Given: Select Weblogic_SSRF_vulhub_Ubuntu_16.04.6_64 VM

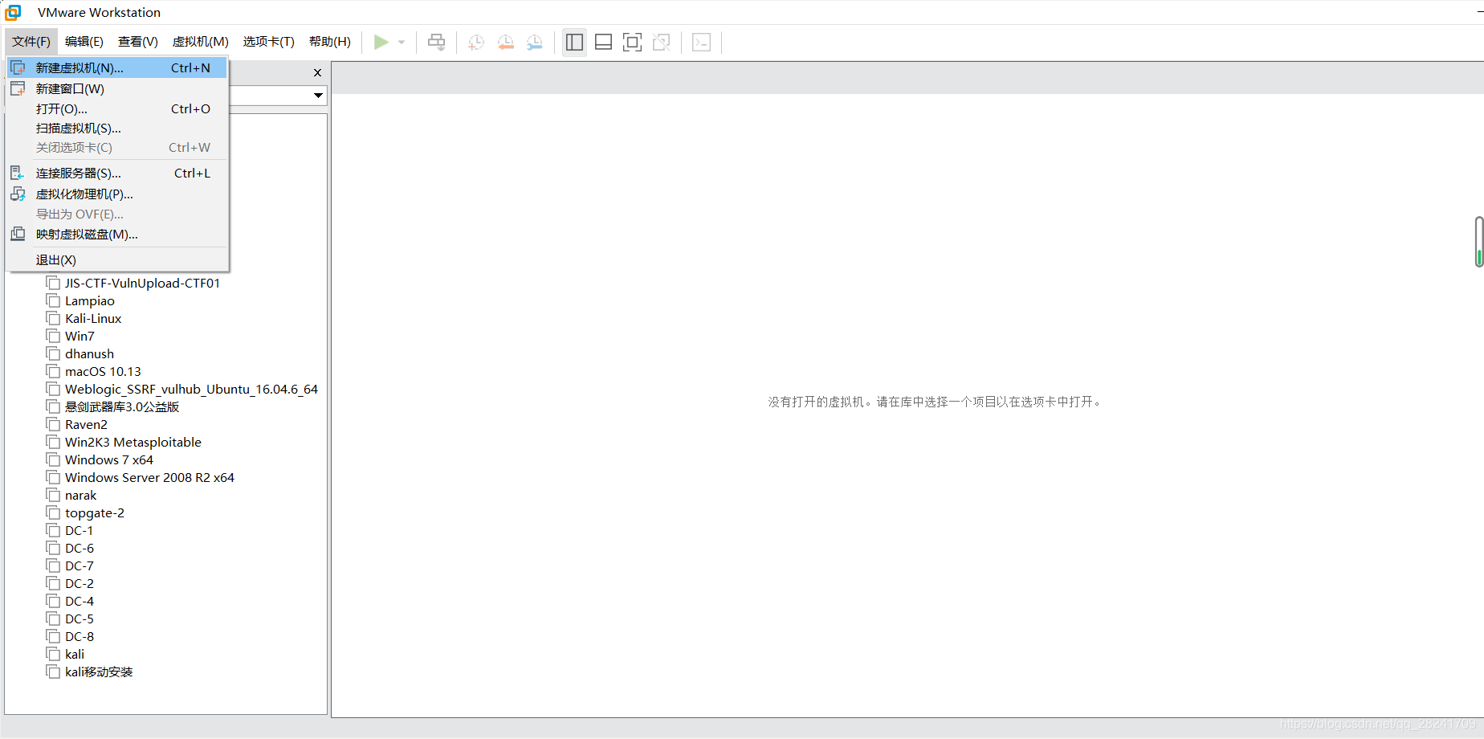Looking at the screenshot, I should coord(191,390).
